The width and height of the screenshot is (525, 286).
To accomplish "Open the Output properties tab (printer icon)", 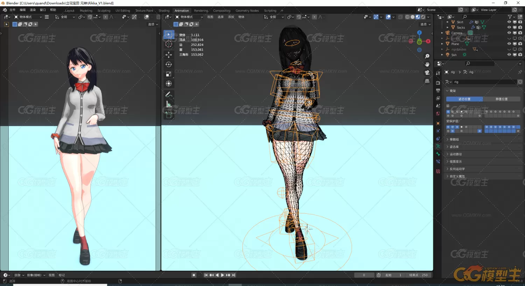I will [x=438, y=90].
